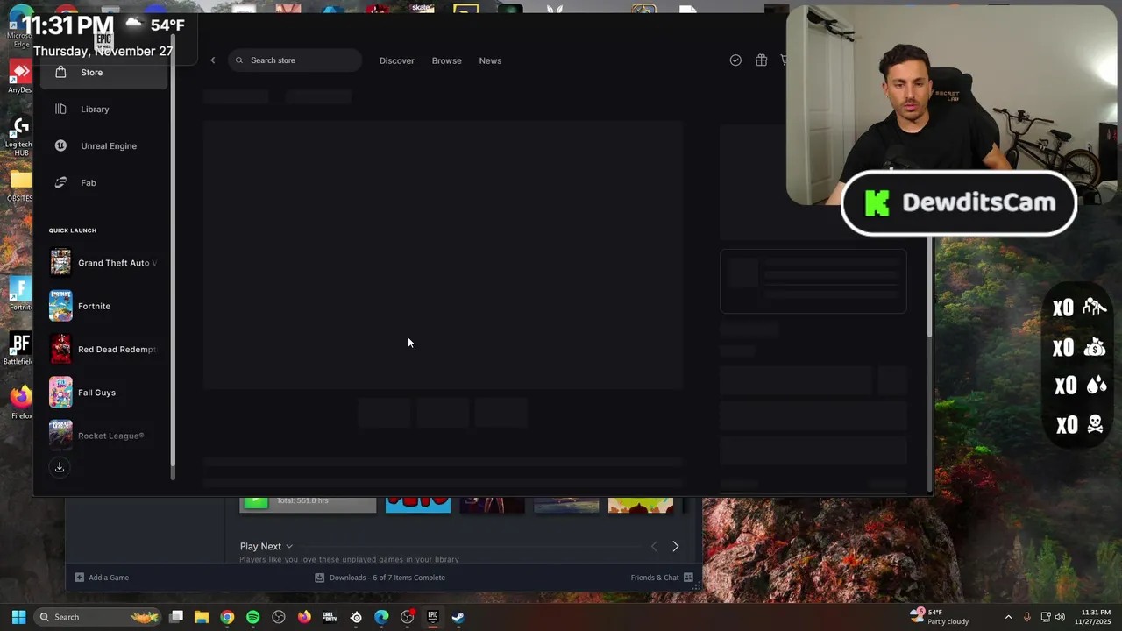Focus the Search store field

[x=295, y=60]
